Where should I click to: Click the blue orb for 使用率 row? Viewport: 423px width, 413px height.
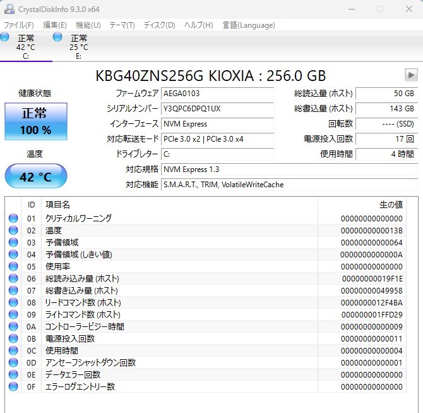tap(13, 266)
